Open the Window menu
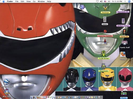 pyautogui.click(x=41, y=1)
